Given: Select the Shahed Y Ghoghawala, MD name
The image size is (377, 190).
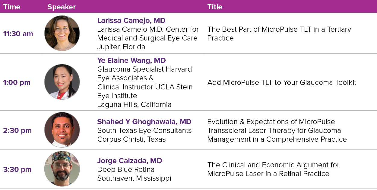Looking at the screenshot, I should pos(144,122).
